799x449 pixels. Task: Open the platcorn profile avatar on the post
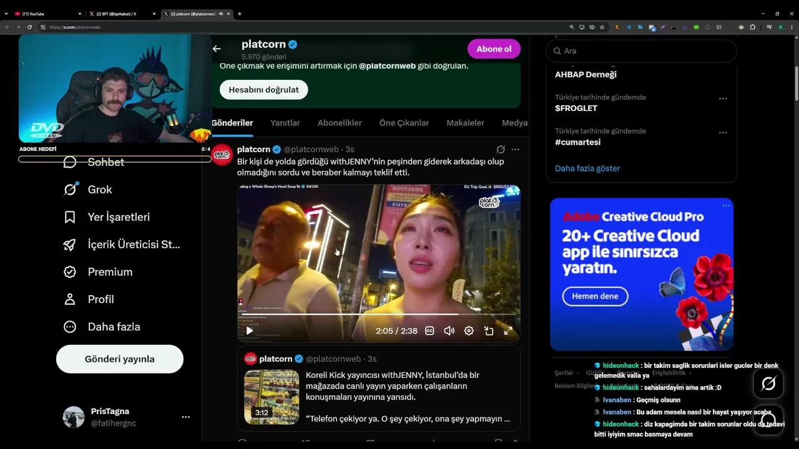pyautogui.click(x=222, y=154)
